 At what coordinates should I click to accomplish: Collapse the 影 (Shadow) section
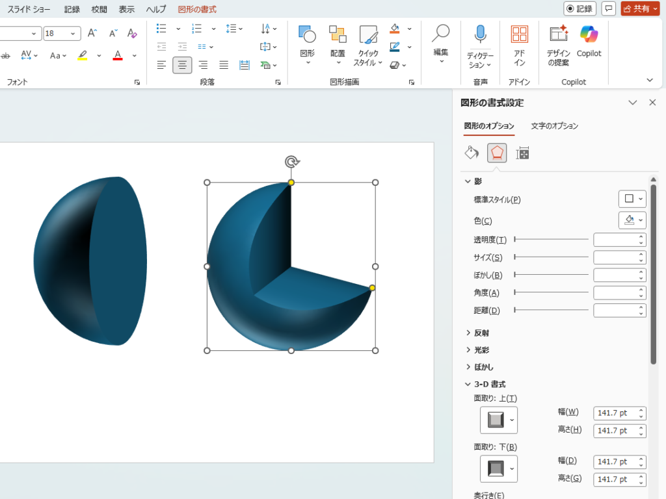tap(468, 181)
